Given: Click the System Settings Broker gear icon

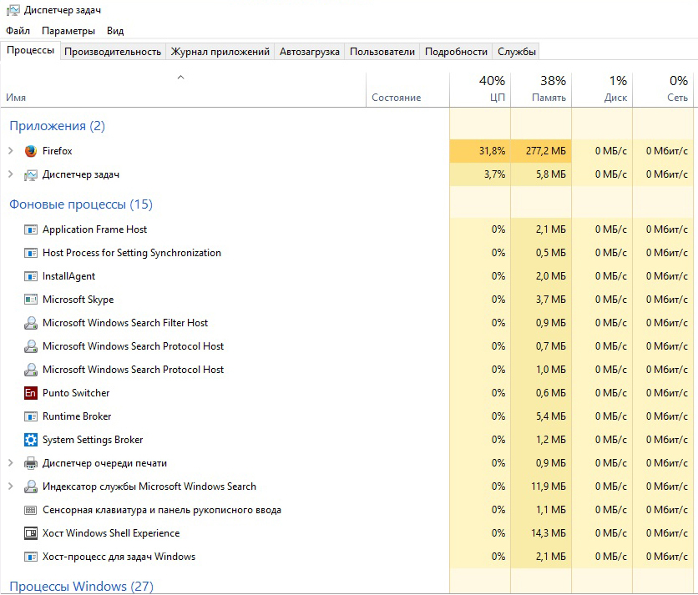Looking at the screenshot, I should tap(31, 440).
